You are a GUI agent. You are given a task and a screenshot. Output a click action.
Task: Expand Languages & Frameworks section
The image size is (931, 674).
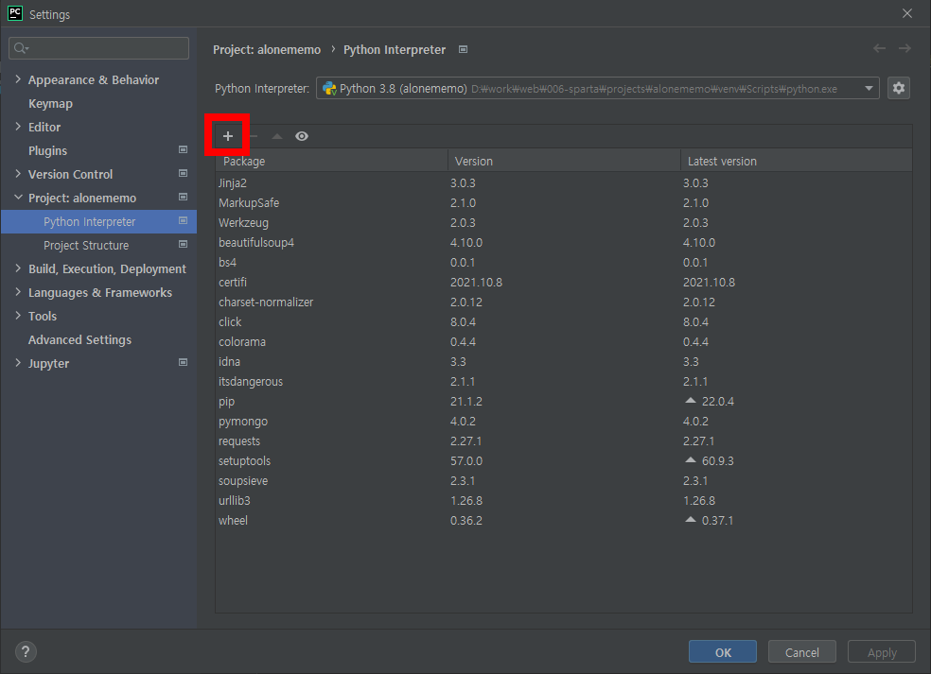point(18,292)
